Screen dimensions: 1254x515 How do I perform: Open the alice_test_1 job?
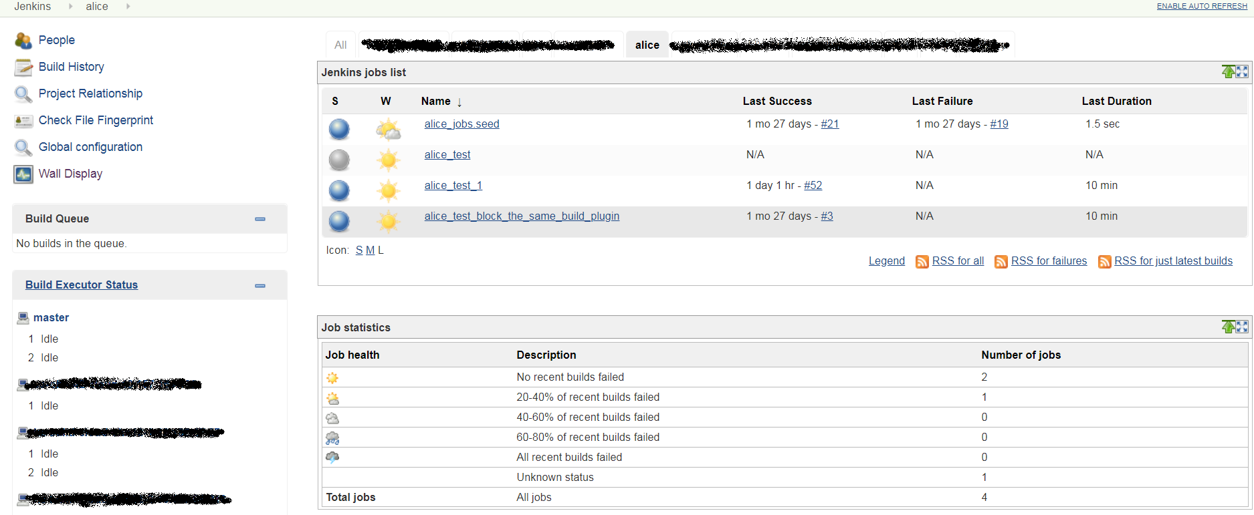(453, 186)
